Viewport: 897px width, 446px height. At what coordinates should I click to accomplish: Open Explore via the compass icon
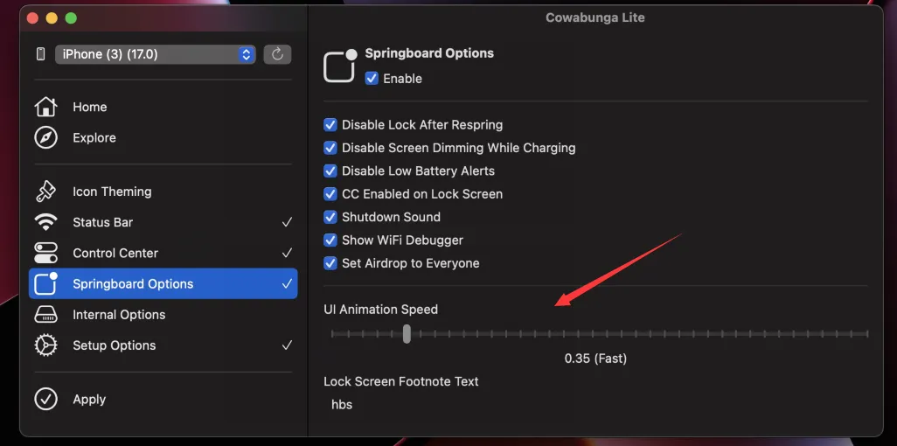point(45,137)
